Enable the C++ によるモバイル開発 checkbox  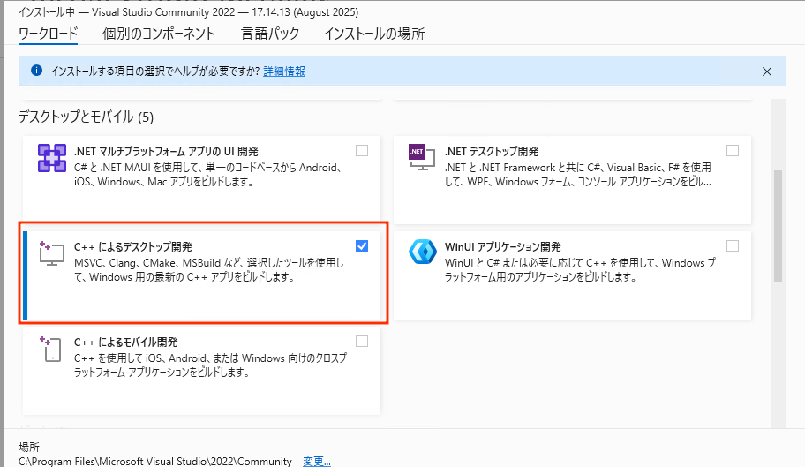click(x=362, y=342)
